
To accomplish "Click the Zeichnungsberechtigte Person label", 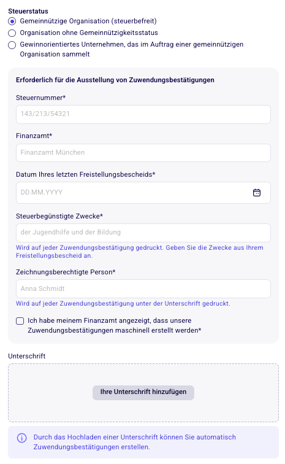I will (66, 272).
